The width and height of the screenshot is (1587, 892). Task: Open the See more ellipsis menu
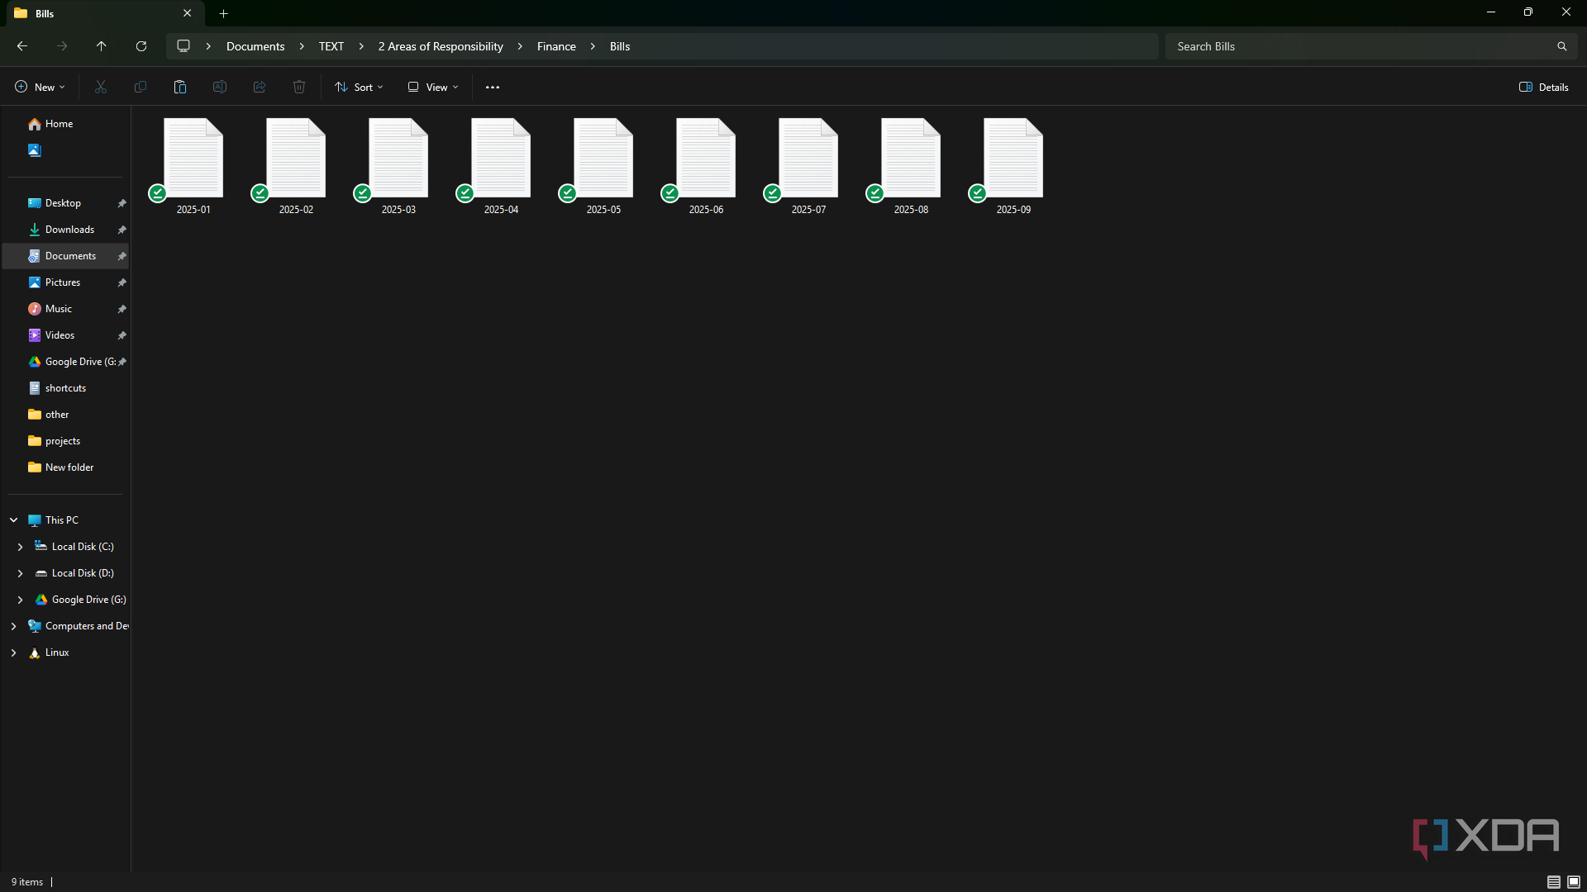click(493, 87)
